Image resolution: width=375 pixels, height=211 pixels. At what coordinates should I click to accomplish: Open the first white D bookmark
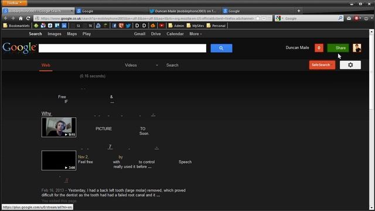click(137, 26)
